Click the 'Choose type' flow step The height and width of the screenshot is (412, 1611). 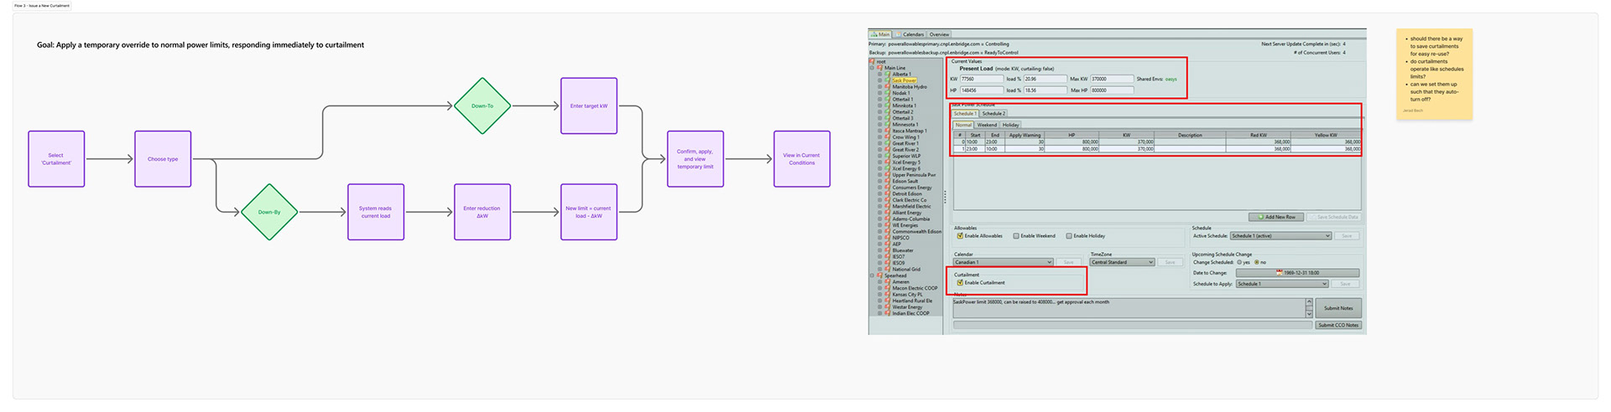(x=163, y=159)
